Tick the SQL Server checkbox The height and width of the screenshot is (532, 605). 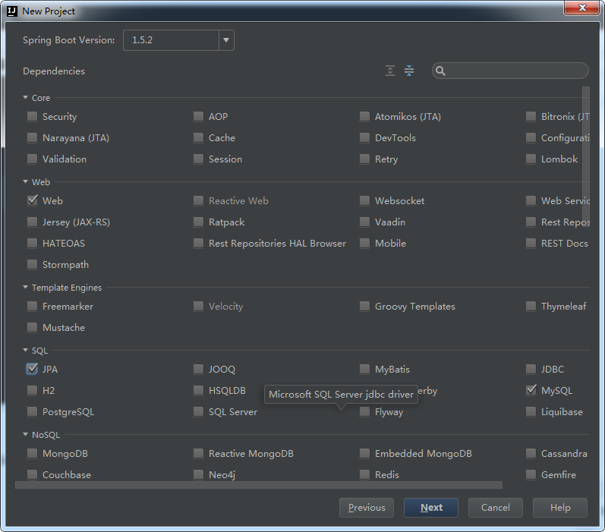198,411
